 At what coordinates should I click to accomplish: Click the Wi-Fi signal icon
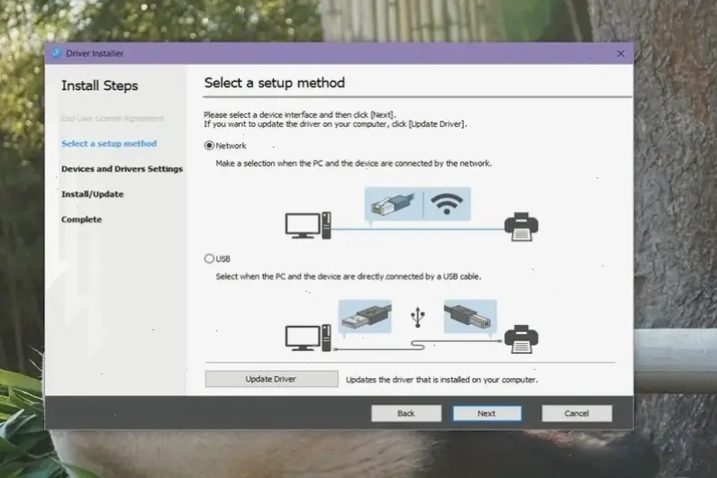(446, 203)
